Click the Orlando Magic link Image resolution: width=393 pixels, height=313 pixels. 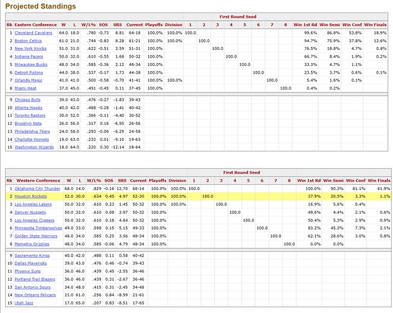tap(28, 80)
